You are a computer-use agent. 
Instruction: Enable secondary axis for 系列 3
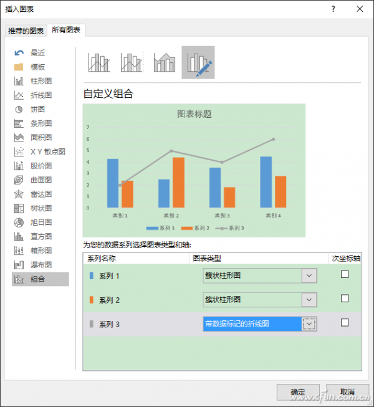345,323
